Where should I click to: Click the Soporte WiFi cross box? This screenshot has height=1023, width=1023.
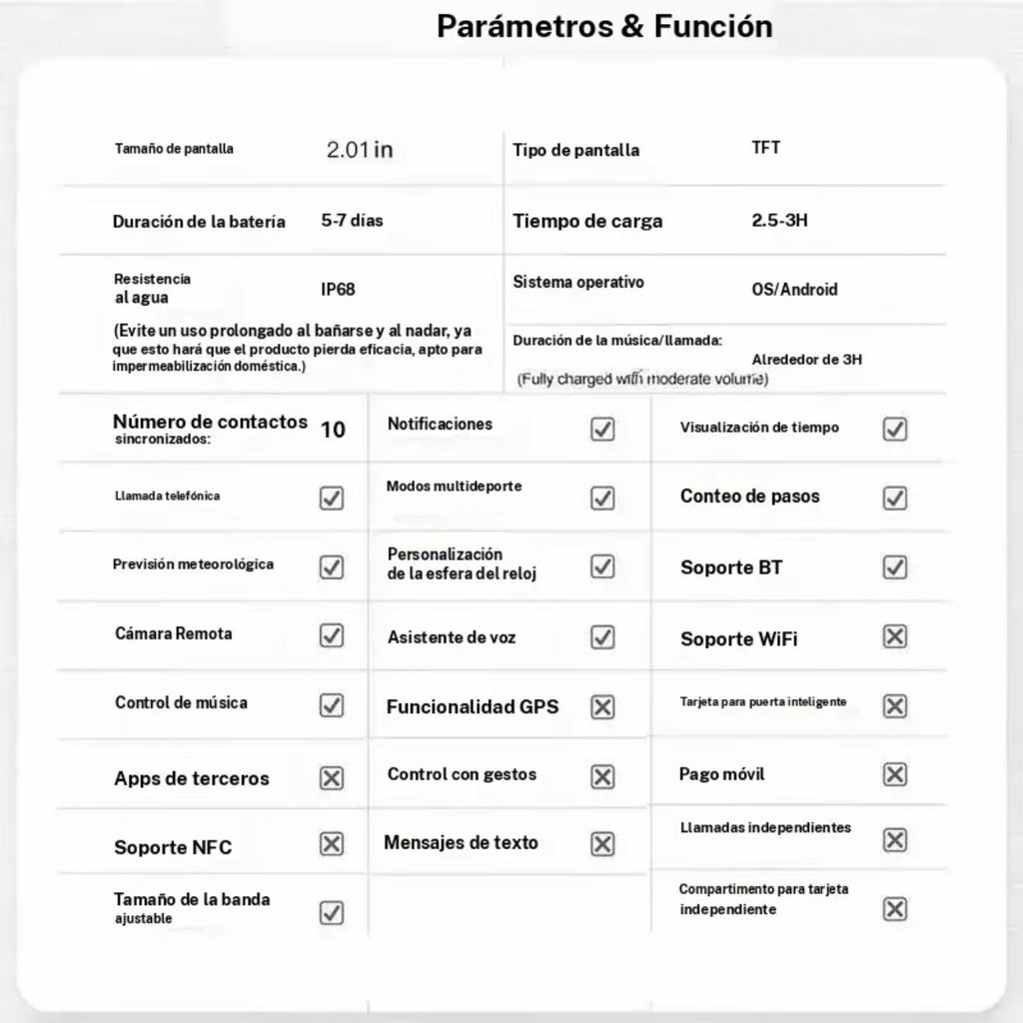point(895,636)
